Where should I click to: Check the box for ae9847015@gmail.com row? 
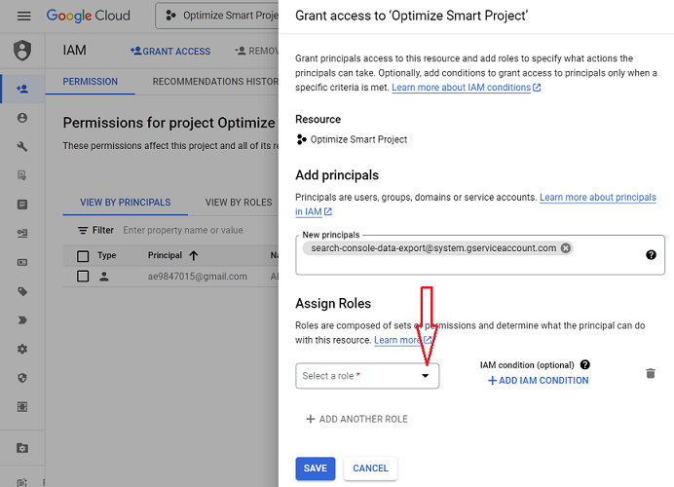tap(83, 276)
